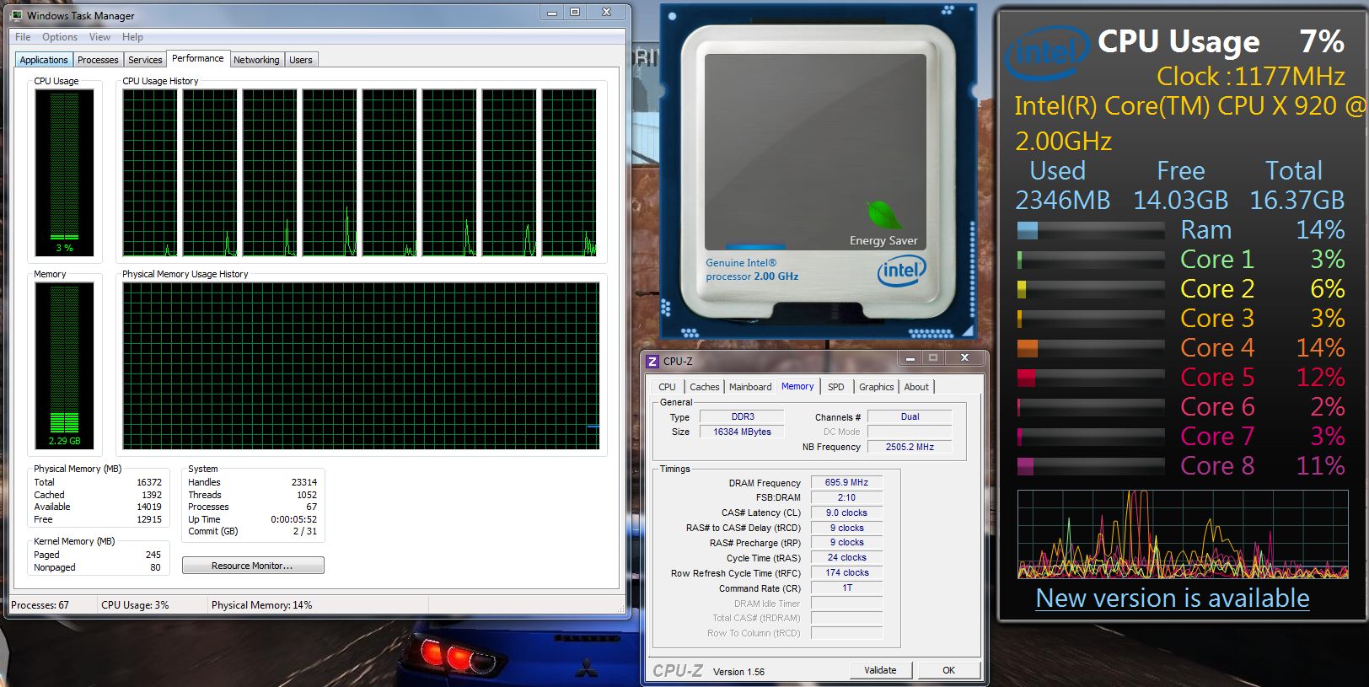This screenshot has width=1369, height=687.
Task: Switch to the Services tab
Action: [x=145, y=60]
